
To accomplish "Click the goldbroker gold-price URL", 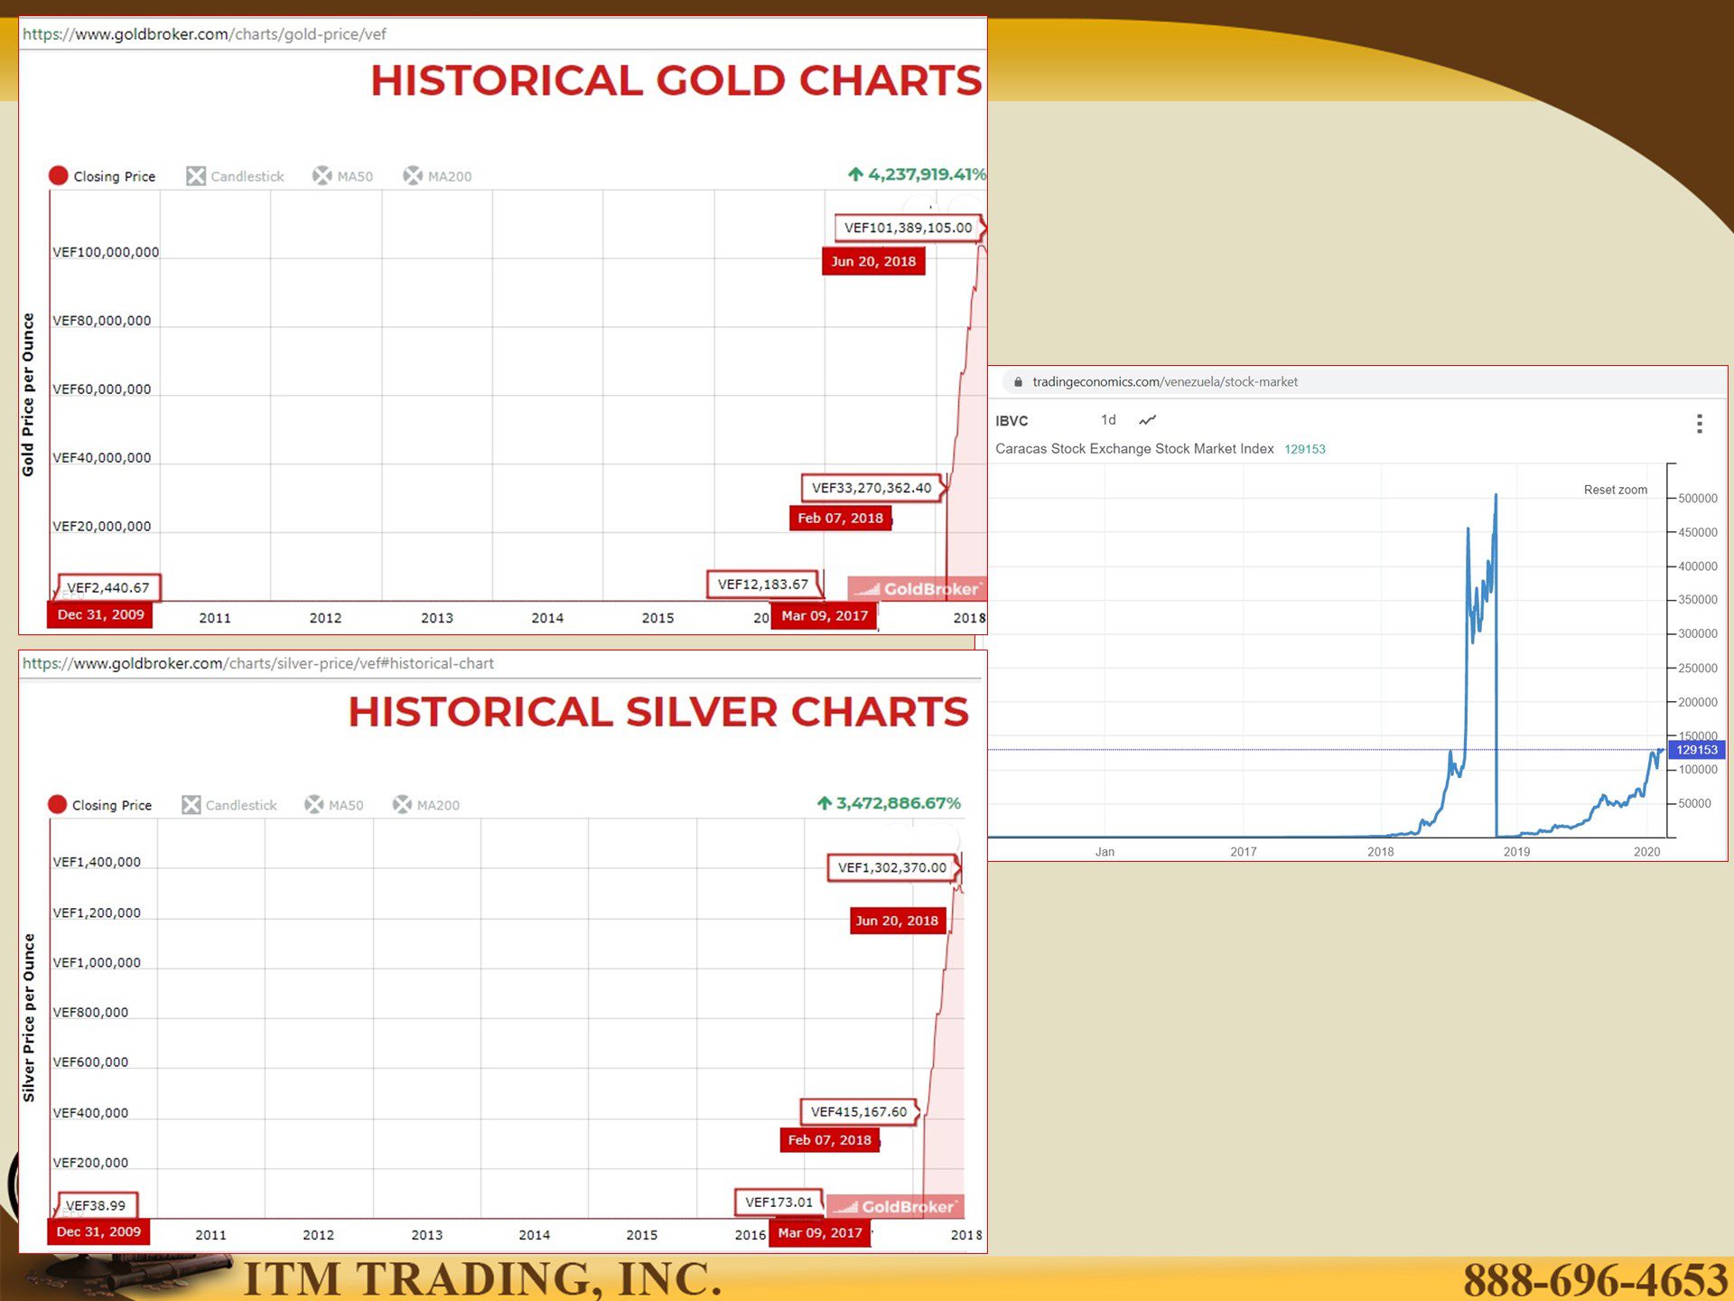I will click(x=204, y=34).
